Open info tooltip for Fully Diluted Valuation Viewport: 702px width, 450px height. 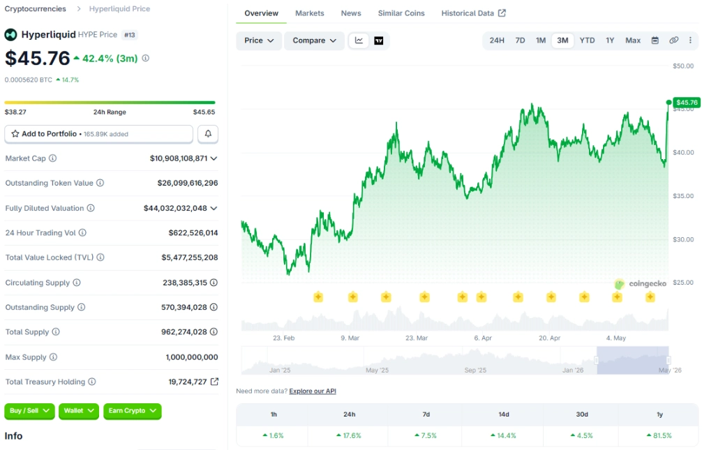pyautogui.click(x=91, y=208)
